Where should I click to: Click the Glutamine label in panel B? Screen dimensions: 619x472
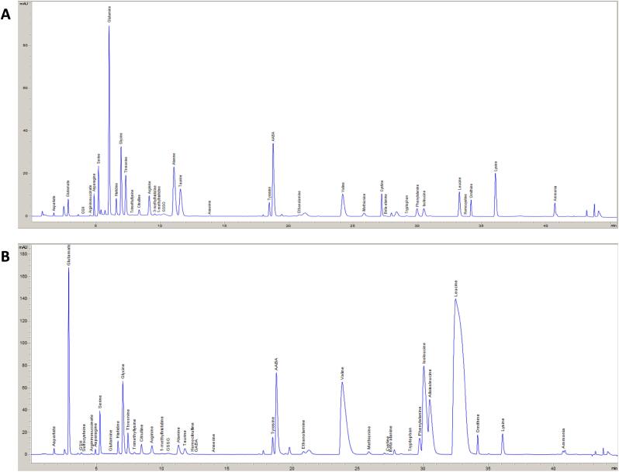coord(110,440)
